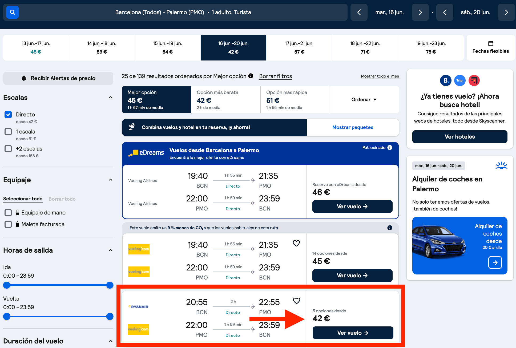This screenshot has width=516, height=348.
Task: Collapse the Equipaje filter section
Action: pyautogui.click(x=110, y=180)
